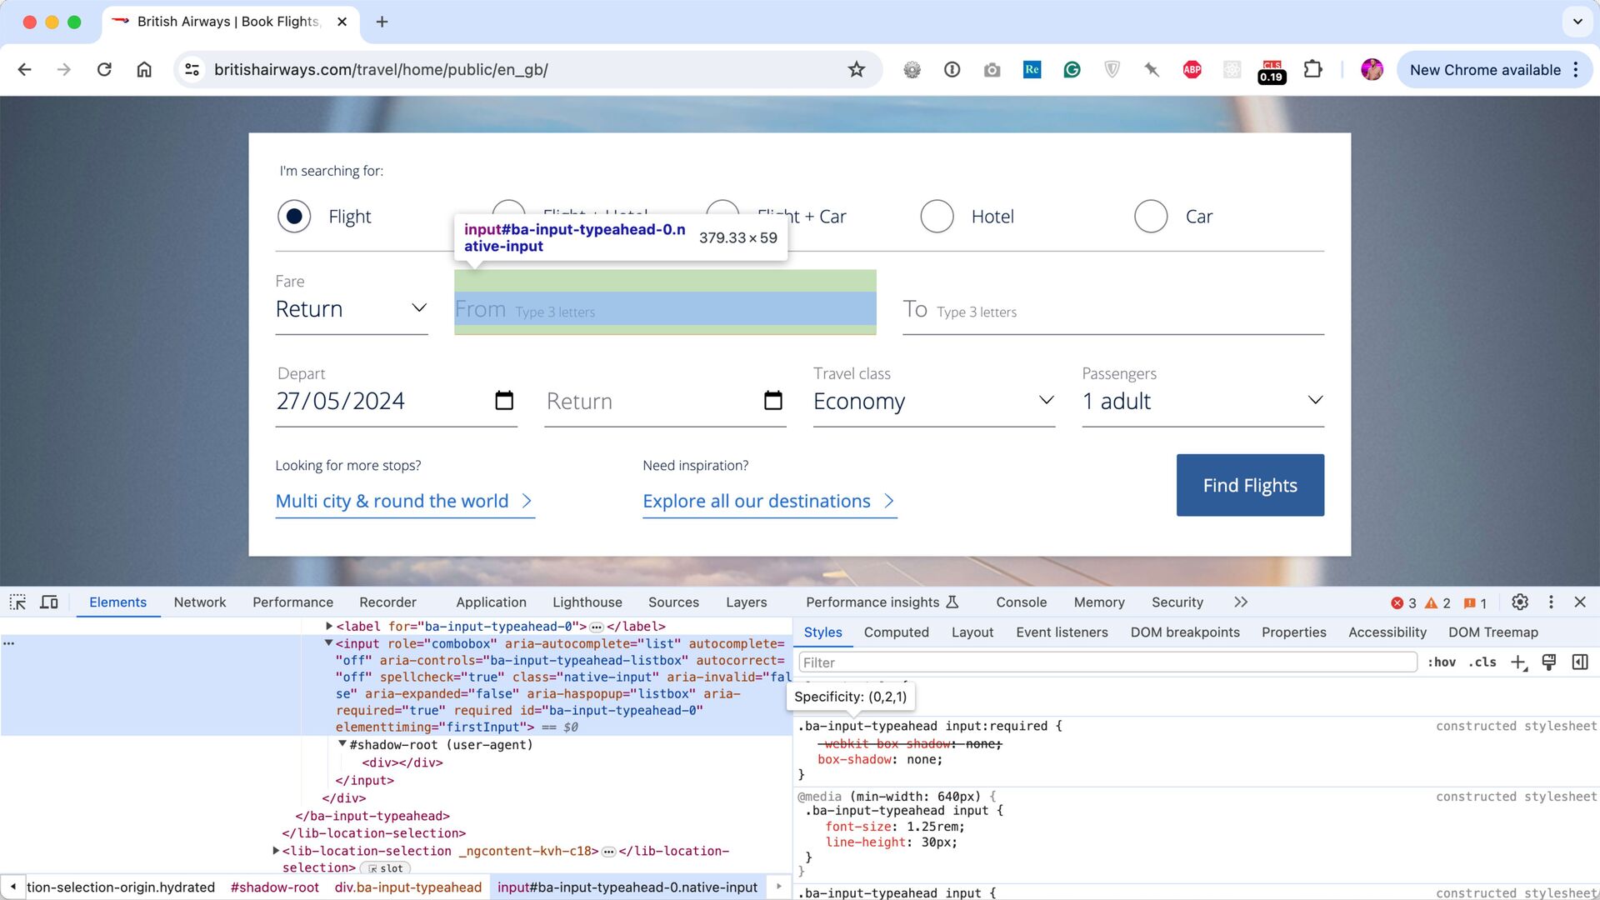The width and height of the screenshot is (1600, 900).
Task: Open the Application tab
Action: coord(491,602)
